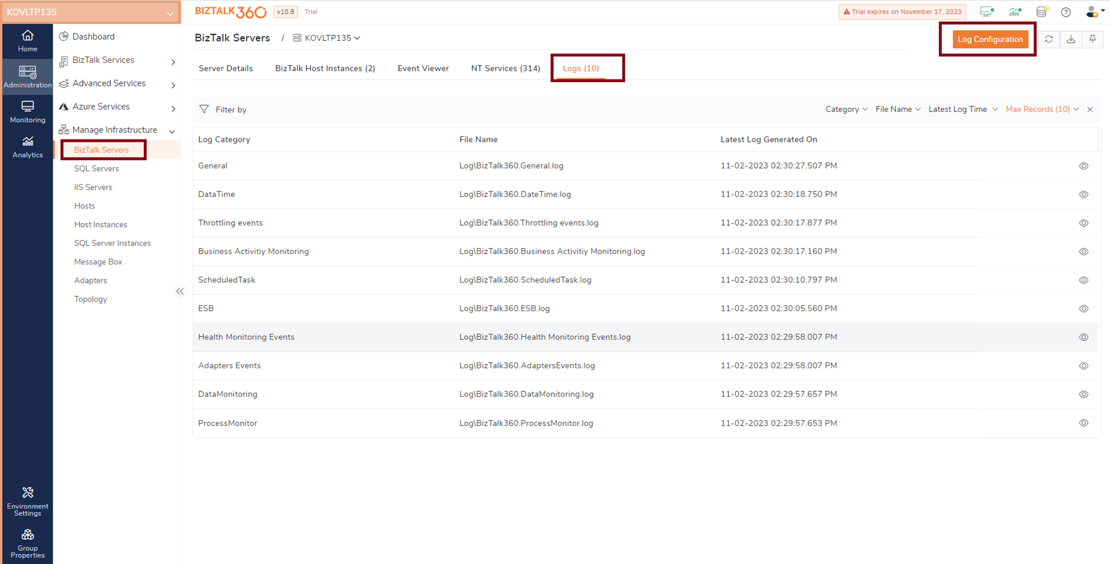1110x564 pixels.
Task: Show the ESB log details
Action: coord(1084,308)
